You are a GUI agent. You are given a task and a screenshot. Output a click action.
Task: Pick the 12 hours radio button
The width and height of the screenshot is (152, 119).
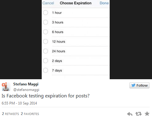click(45, 42)
